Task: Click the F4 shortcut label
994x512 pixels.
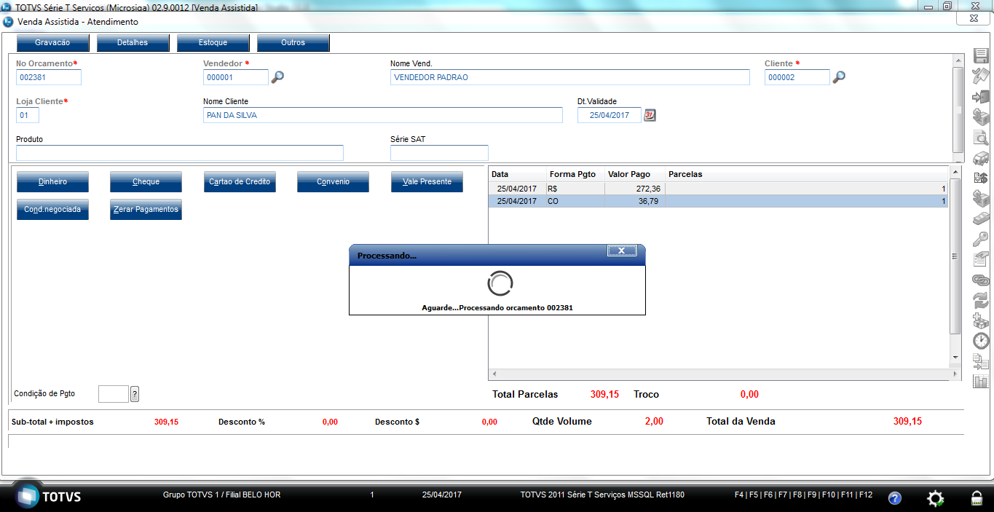Action: pyautogui.click(x=739, y=495)
